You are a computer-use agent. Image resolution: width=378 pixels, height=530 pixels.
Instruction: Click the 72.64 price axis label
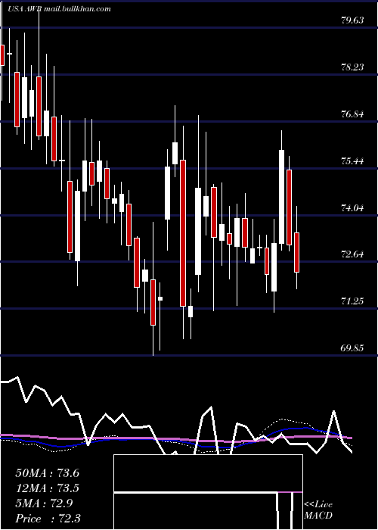352,254
